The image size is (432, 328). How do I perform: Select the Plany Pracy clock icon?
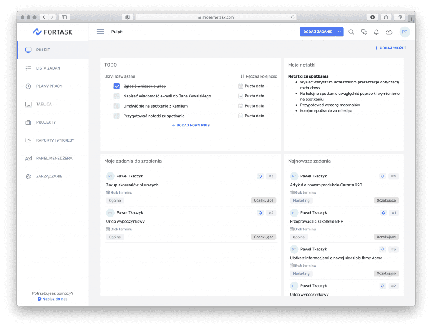tap(27, 86)
